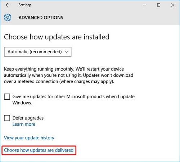Maximize the Settings window

point(159,5)
